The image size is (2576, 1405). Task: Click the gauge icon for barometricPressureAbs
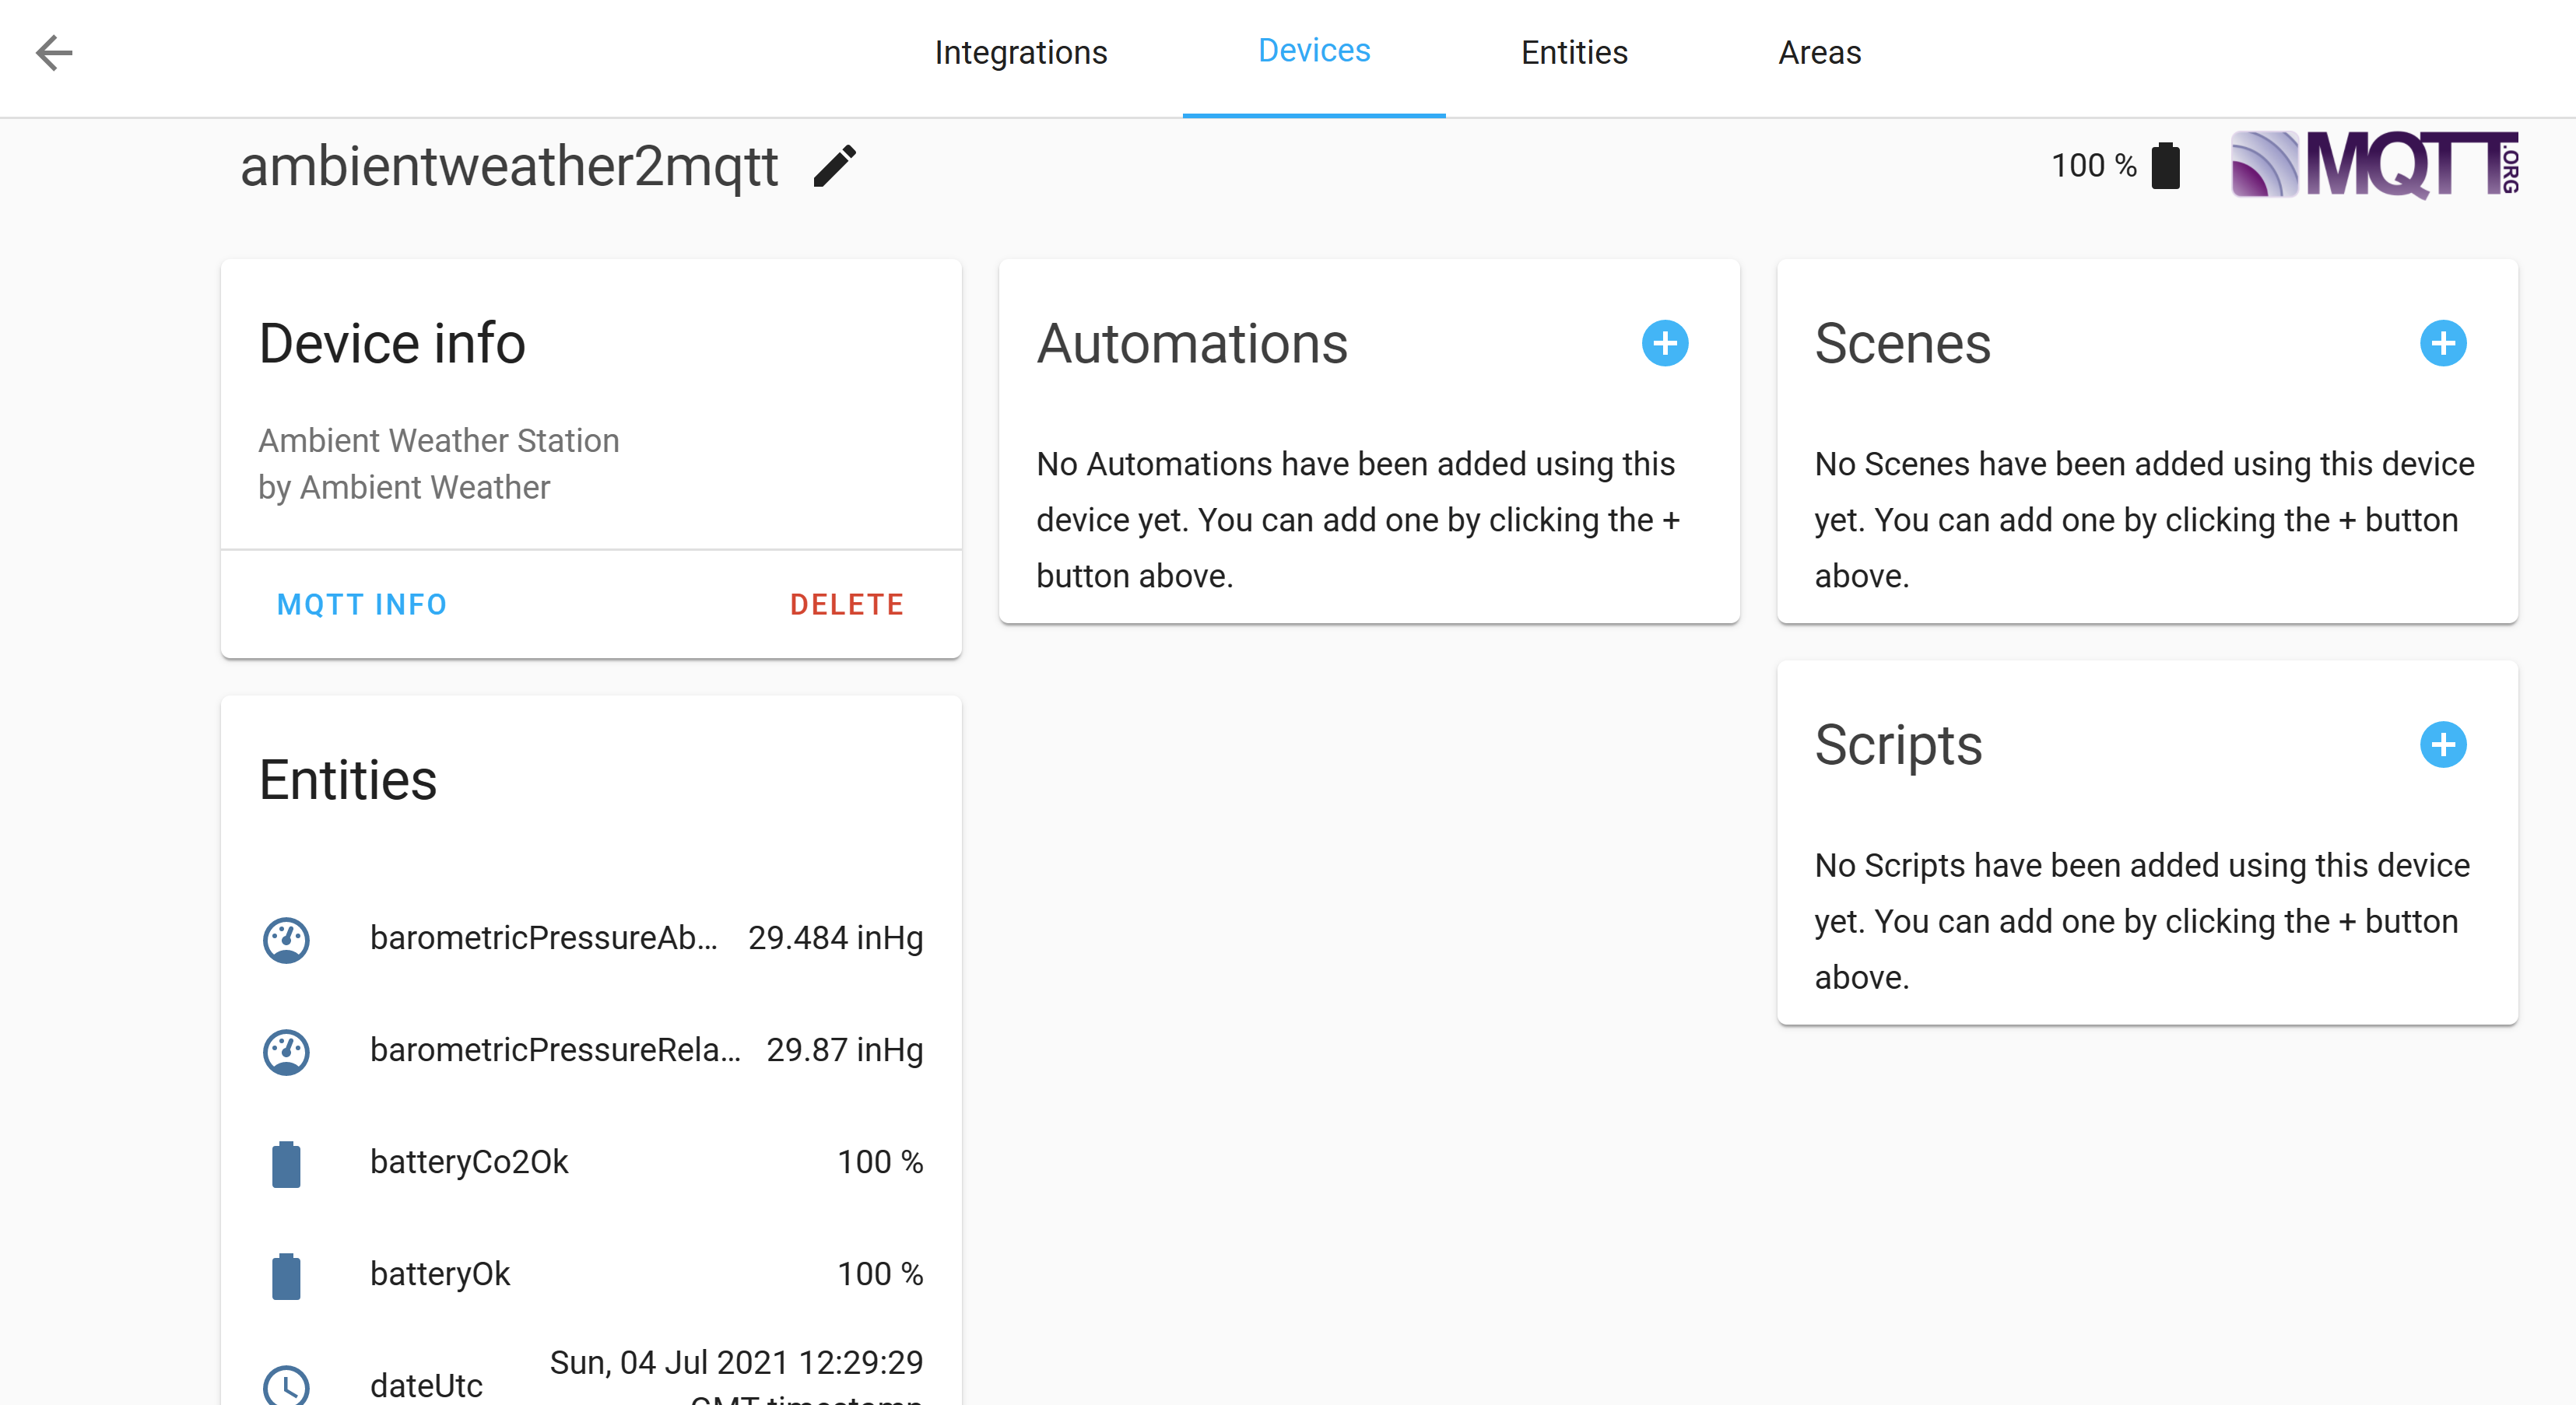(286, 939)
